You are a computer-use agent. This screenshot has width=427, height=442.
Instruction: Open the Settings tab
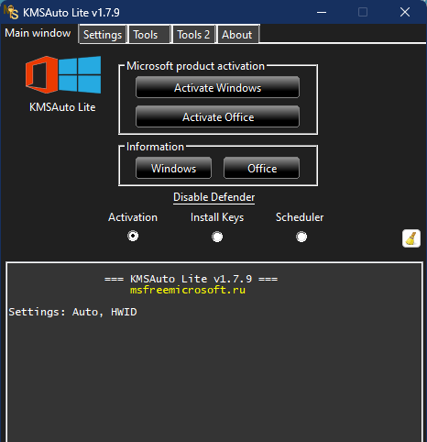coord(103,35)
